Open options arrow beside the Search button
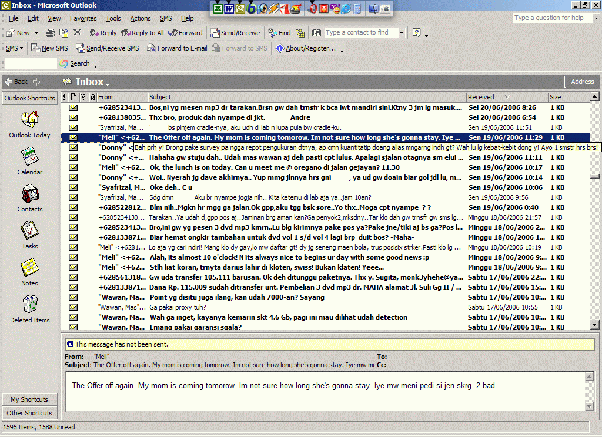Screen dimensions: 602x437 (x=95, y=66)
